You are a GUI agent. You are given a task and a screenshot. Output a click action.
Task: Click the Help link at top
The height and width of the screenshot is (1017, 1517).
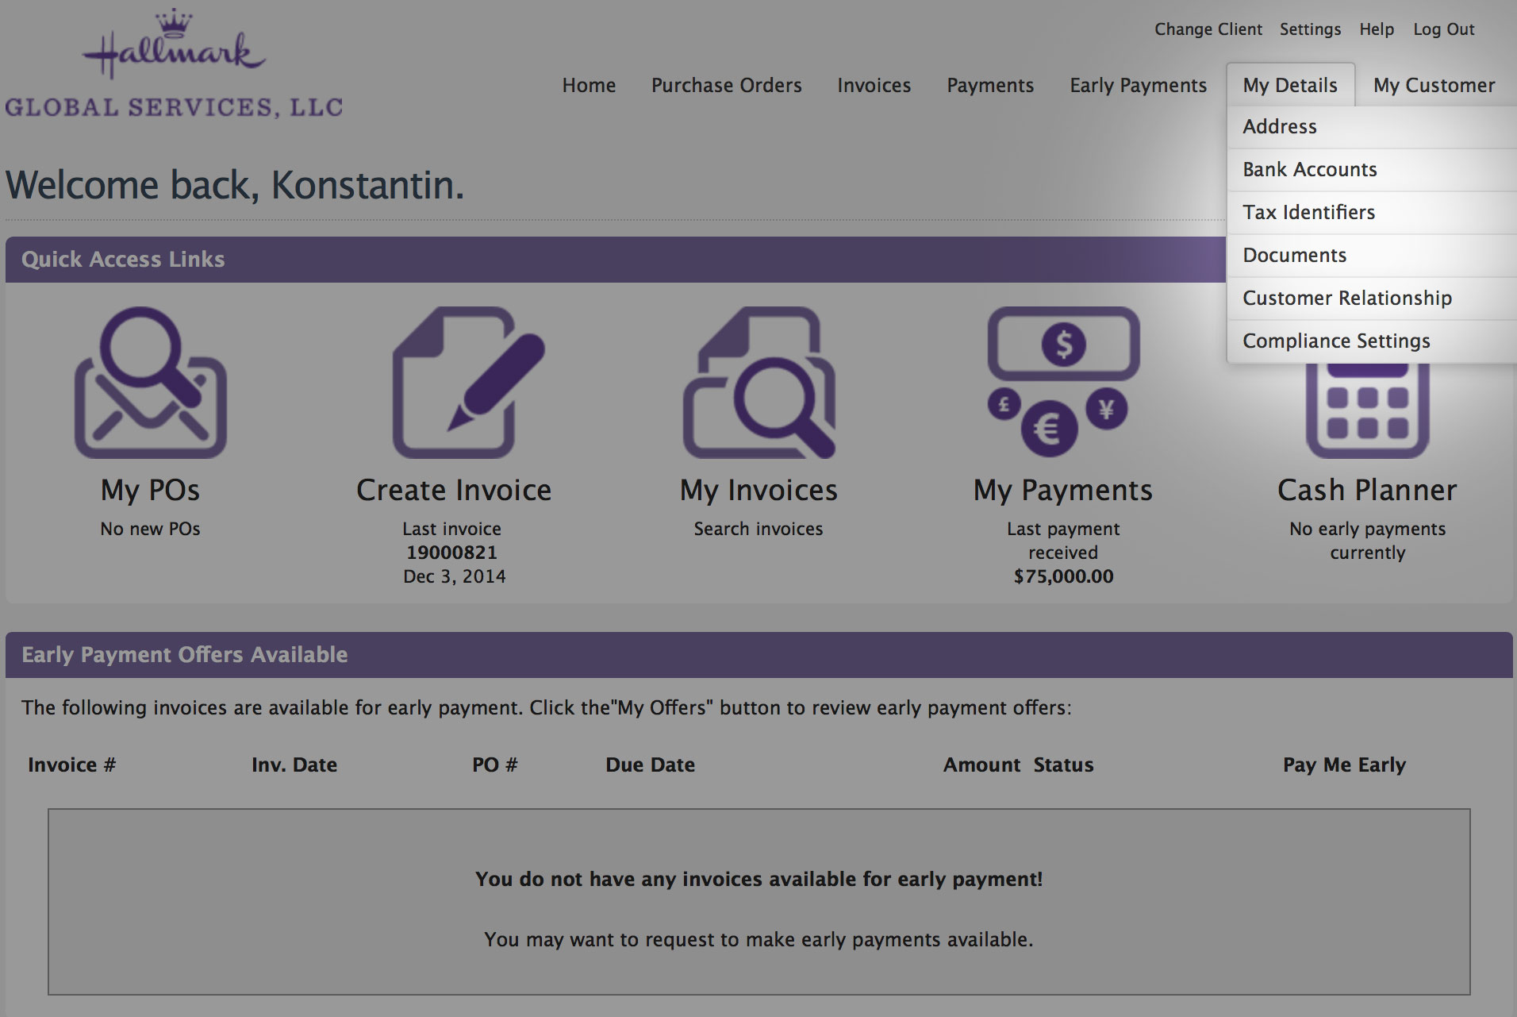click(1376, 29)
